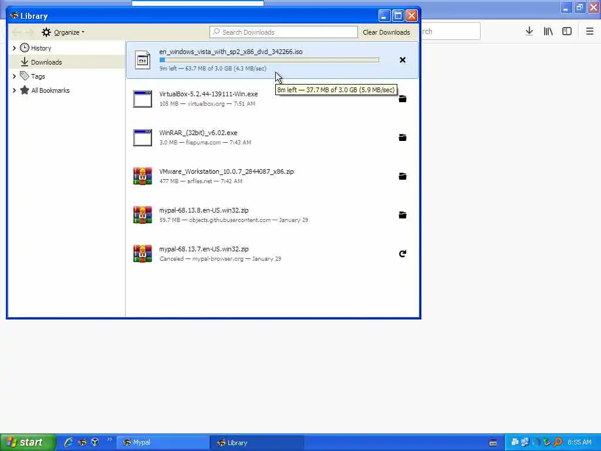This screenshot has height=451, width=601.
Task: Click 'Canceled — mypal-browser.org' status text
Action: pos(220,258)
